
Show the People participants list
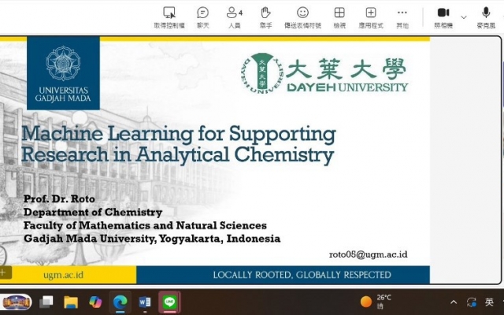[x=234, y=17]
